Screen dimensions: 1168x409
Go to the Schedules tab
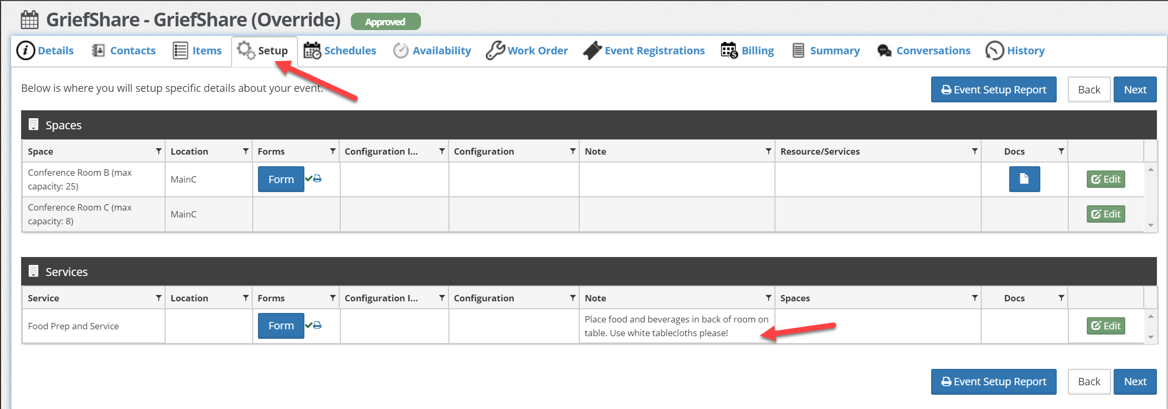(340, 51)
